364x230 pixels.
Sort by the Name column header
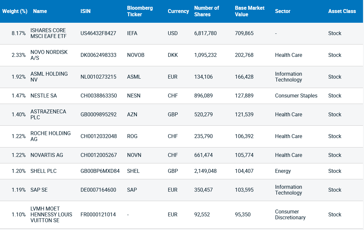click(40, 11)
